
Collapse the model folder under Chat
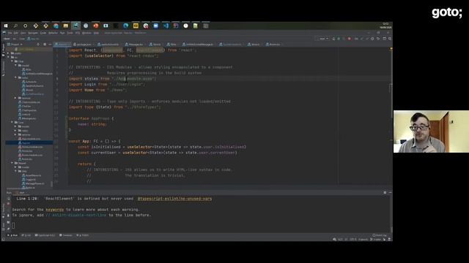point(16,65)
